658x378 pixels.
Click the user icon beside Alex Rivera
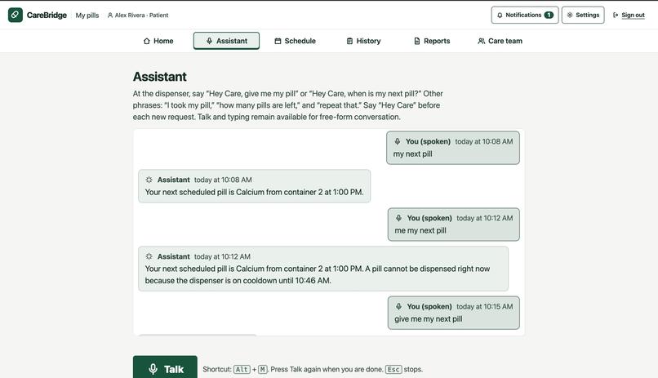point(110,15)
